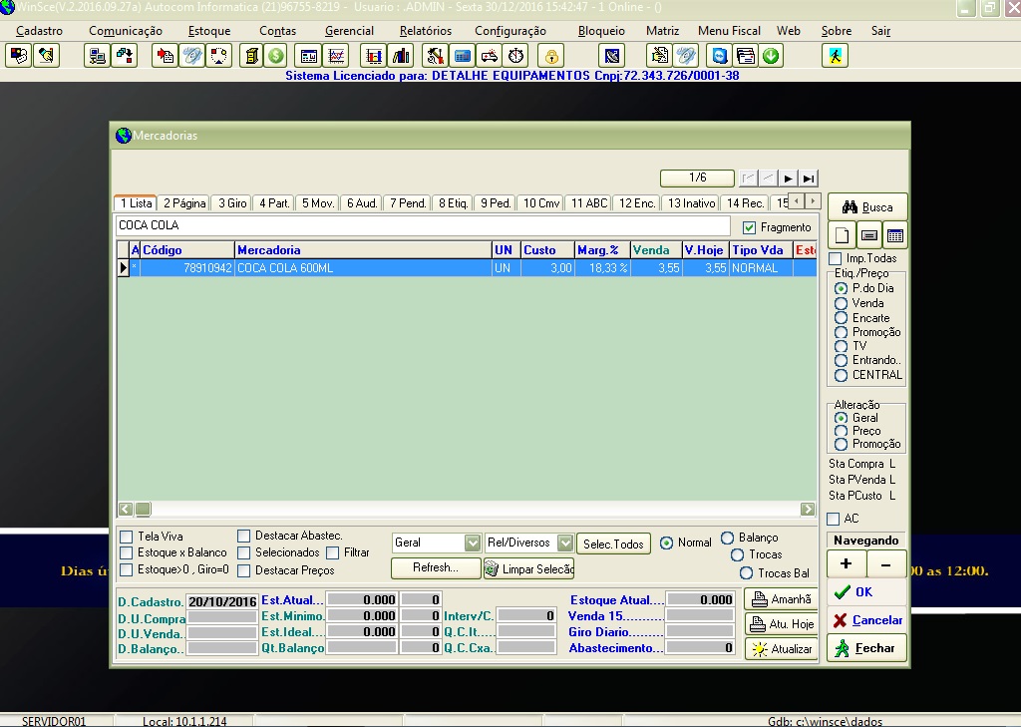Select the Trocas Bal radio option

(x=747, y=573)
